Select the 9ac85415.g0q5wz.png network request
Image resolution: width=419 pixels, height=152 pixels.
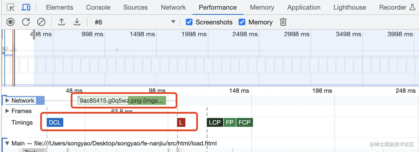(x=122, y=101)
